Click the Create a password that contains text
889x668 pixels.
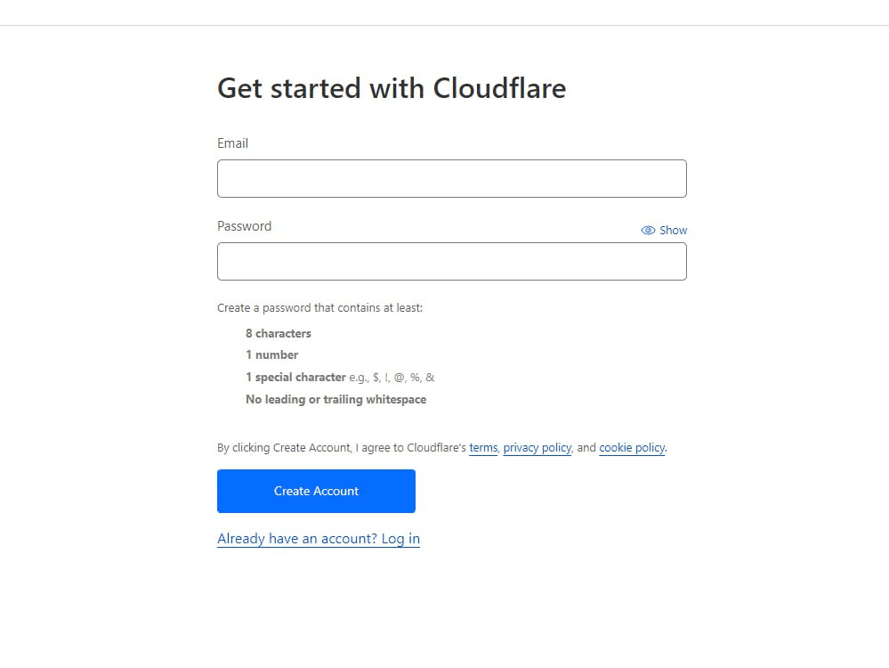(x=319, y=307)
